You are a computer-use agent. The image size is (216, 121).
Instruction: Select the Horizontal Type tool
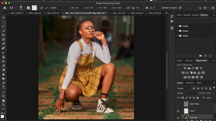point(3,87)
